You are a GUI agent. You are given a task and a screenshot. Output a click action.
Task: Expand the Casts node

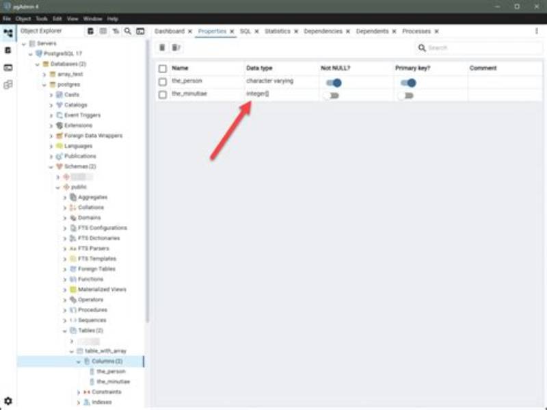point(51,95)
